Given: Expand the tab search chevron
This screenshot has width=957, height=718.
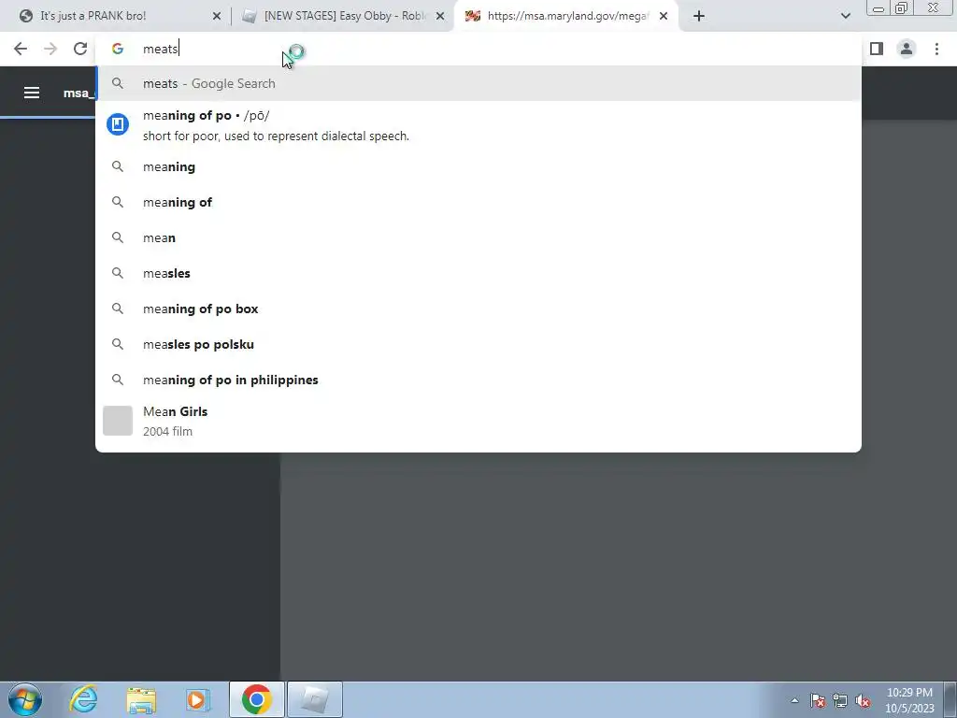Looking at the screenshot, I should point(845,17).
